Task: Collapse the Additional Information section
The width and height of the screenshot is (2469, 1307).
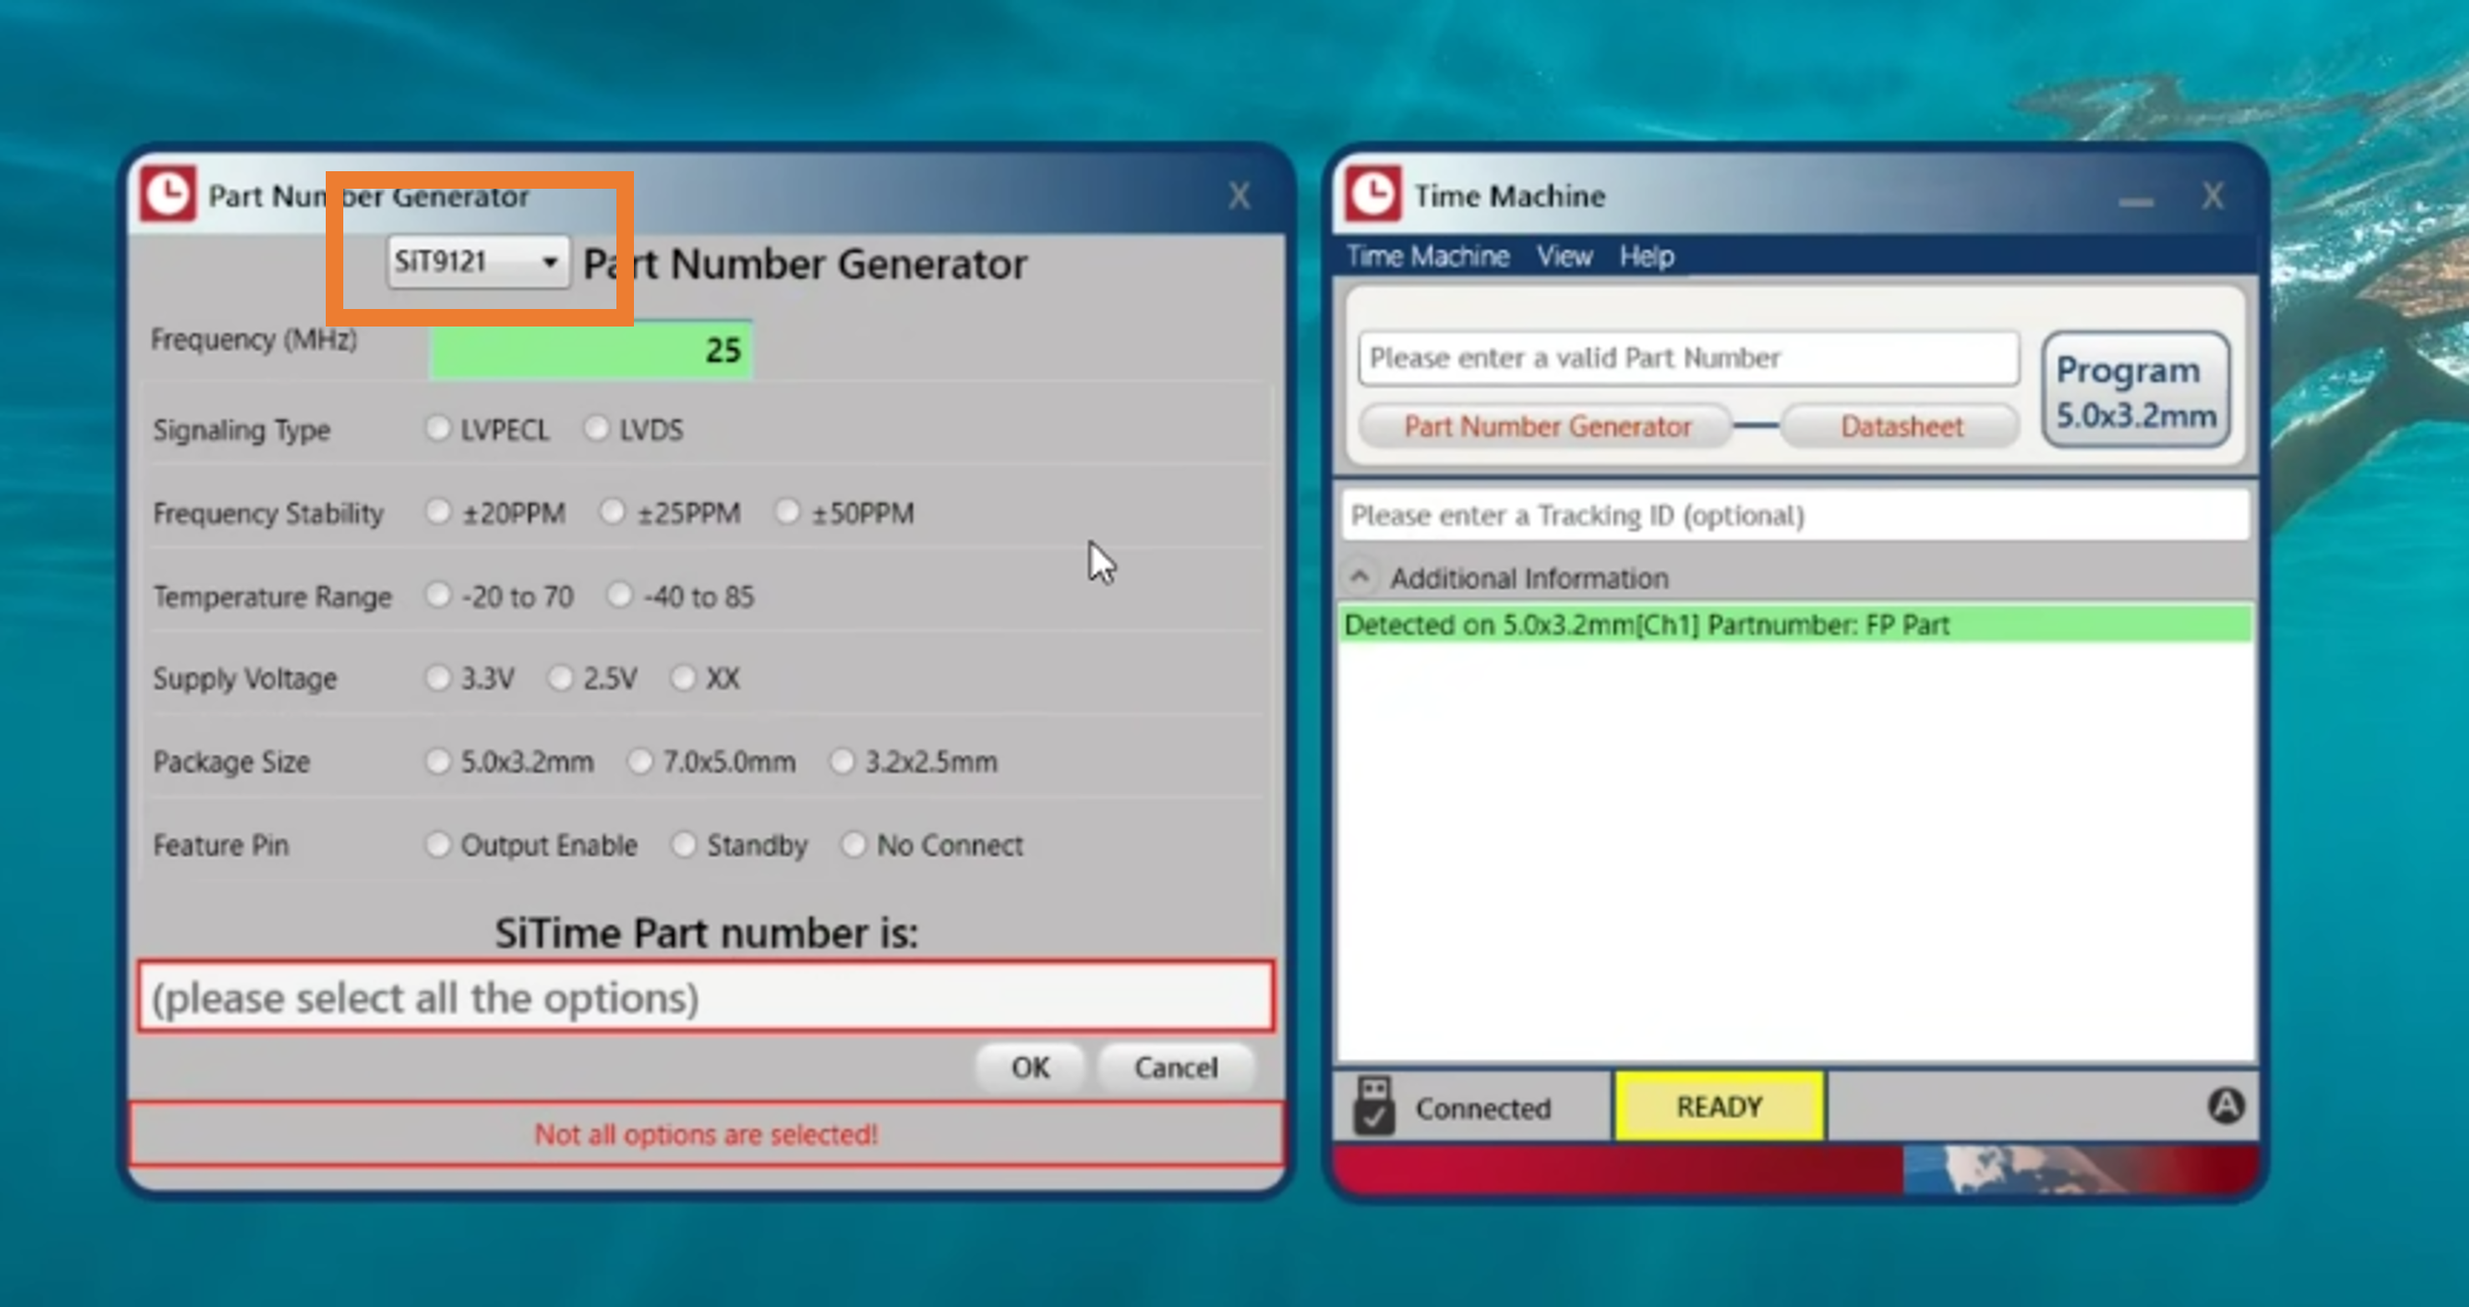Action: point(1359,577)
